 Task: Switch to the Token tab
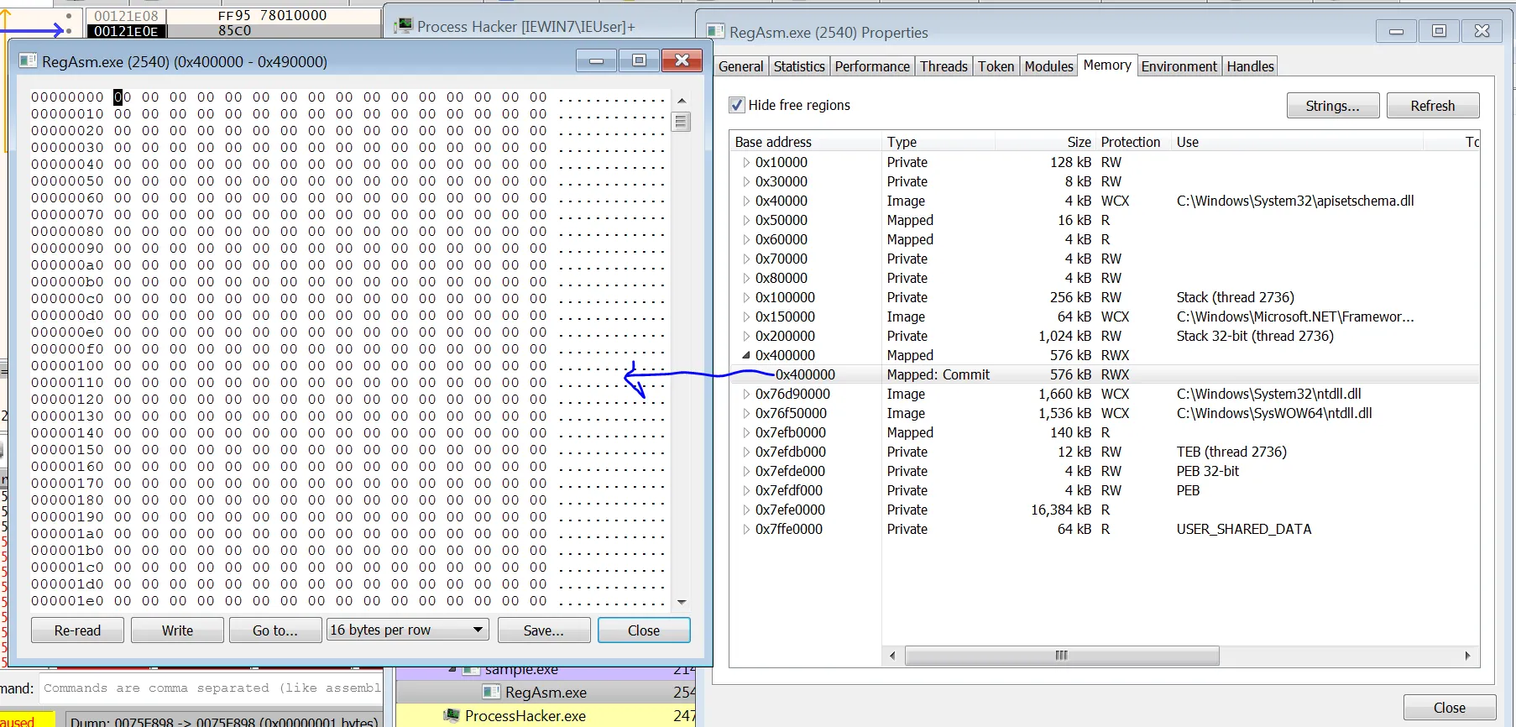click(x=996, y=66)
